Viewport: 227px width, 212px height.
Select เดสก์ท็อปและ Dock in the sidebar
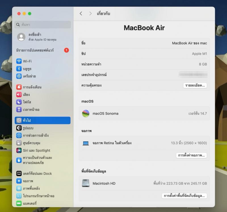[43, 173]
